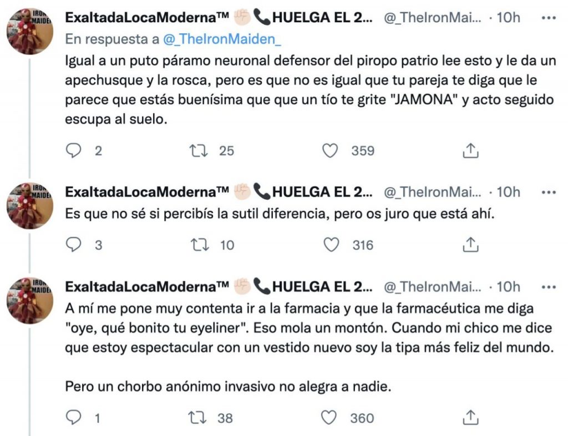This screenshot has width=568, height=436.
Task: Reply to the "sutil diferencia" tweet
Action: (x=74, y=245)
